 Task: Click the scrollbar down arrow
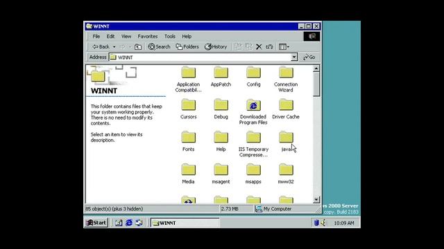[x=316, y=200]
